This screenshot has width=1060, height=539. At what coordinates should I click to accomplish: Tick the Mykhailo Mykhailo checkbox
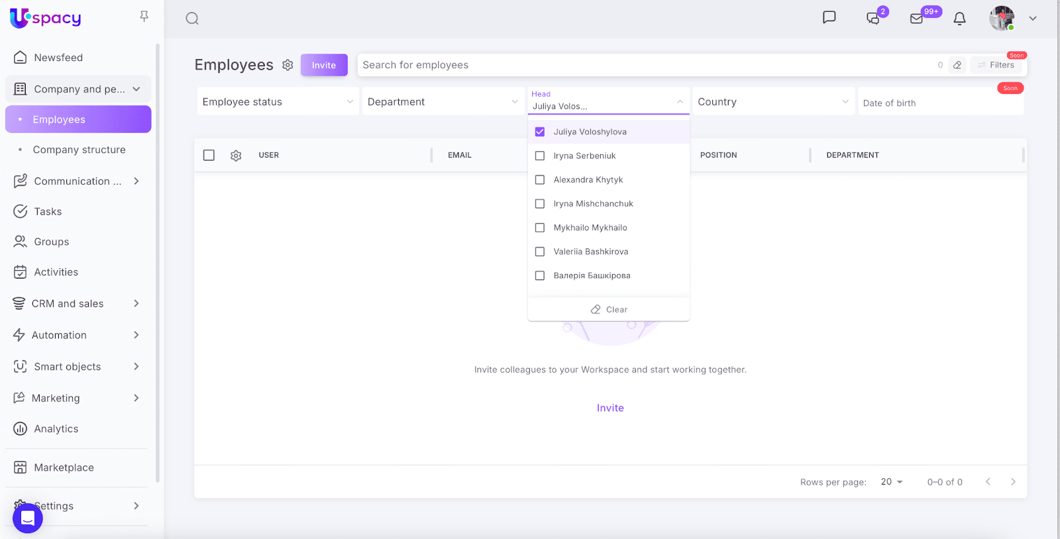coord(540,228)
